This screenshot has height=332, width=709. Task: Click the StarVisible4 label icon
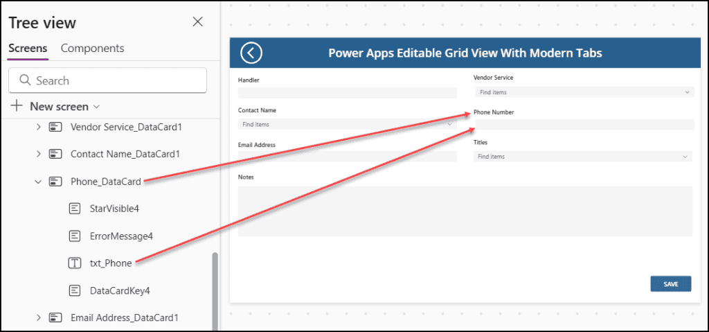click(x=75, y=209)
